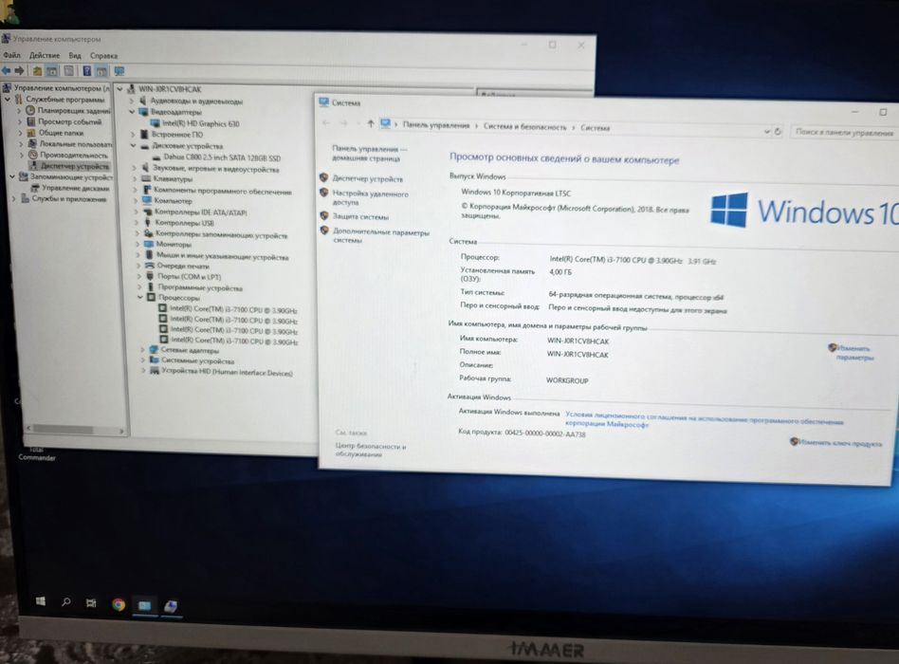Image resolution: width=899 pixels, height=664 pixels.
Task: Expand Аудиовходы и аудиовыходы device category
Action: [131, 101]
